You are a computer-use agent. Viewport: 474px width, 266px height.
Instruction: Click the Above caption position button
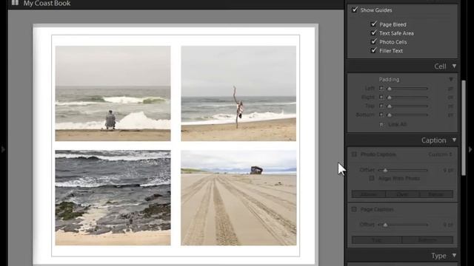click(x=369, y=194)
